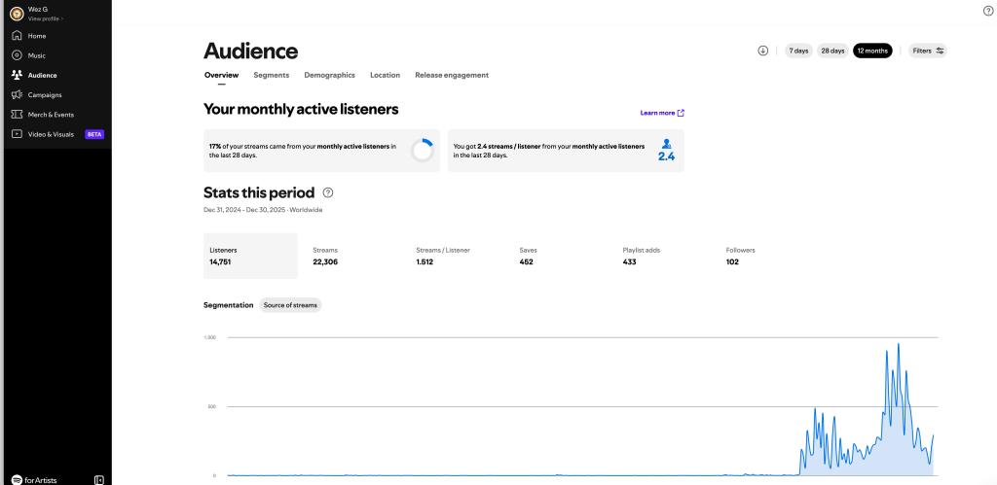997x485 pixels.
Task: Select the 28 days range
Action: (833, 51)
